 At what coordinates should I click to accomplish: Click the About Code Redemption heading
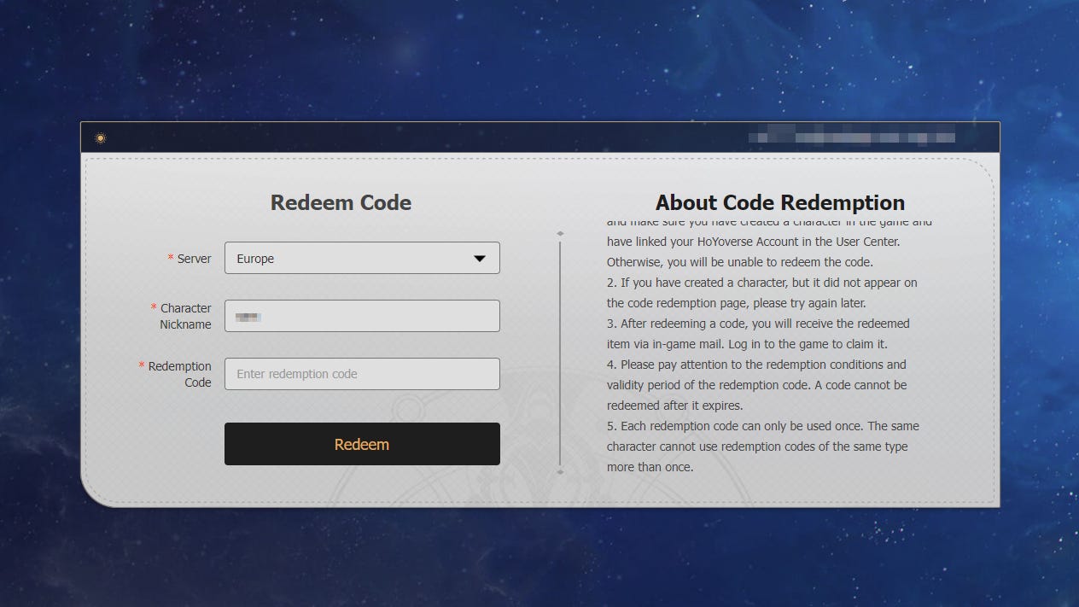point(779,203)
